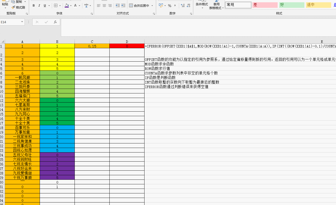This screenshot has height=205, width=336.
Task: Select column D header
Action: point(127,42)
